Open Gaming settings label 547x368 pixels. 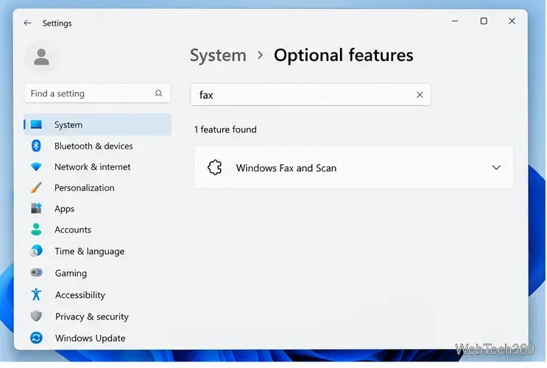(71, 273)
